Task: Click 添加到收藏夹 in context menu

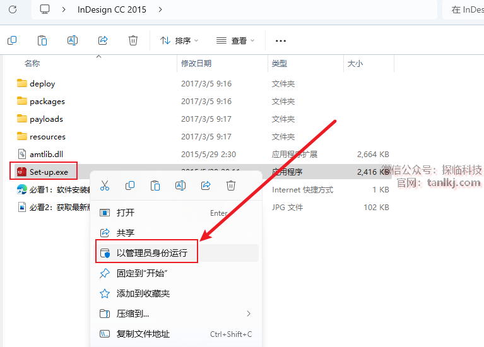Action: point(143,293)
